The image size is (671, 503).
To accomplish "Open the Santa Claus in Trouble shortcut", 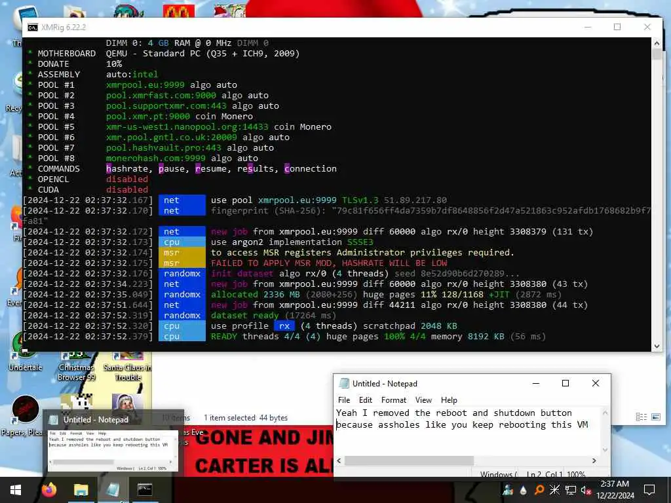I will [x=128, y=365].
